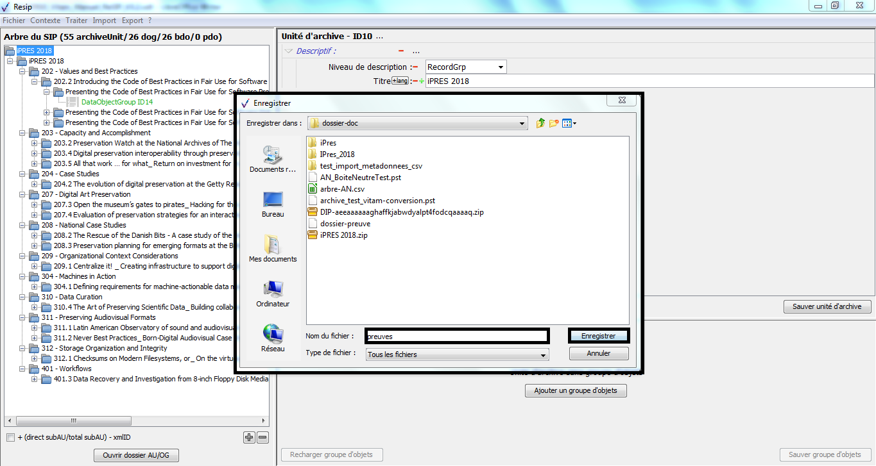The height and width of the screenshot is (466, 876).
Task: Collapse the 202 - Values and Best Practices node
Action: pos(22,71)
